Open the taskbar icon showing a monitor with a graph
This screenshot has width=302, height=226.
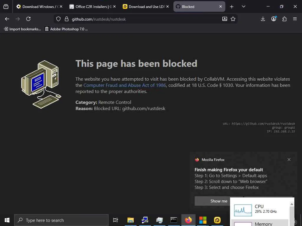pos(159,220)
